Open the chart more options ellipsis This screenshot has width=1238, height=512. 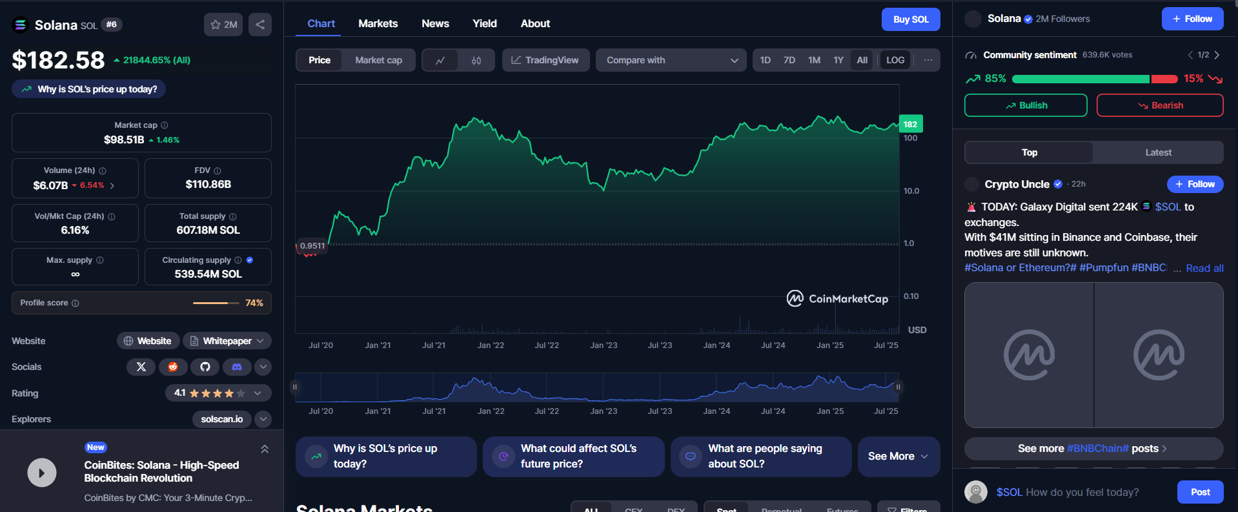click(928, 60)
